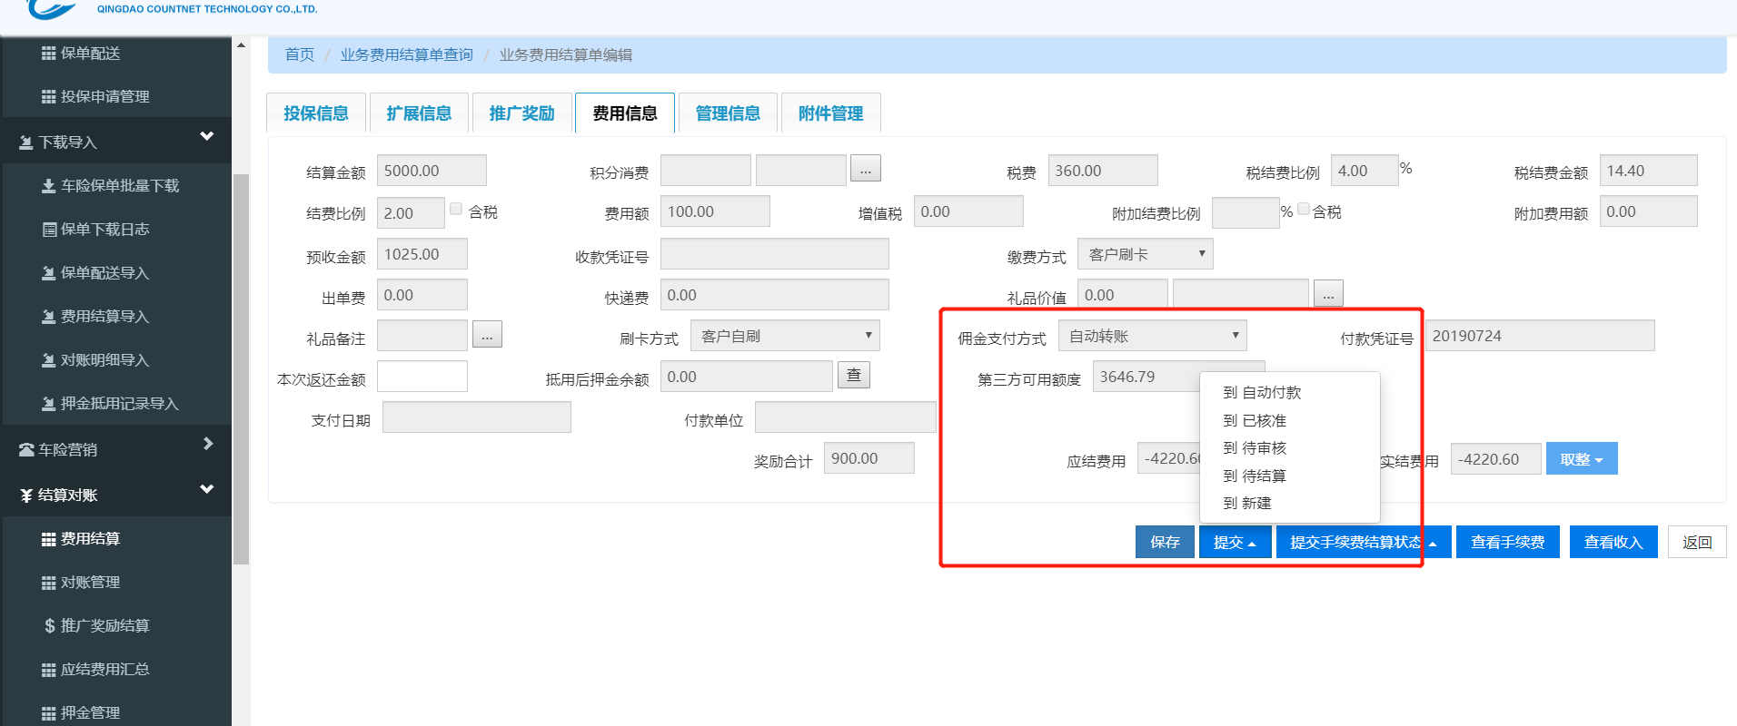Click the grid icon beside 投保申请管理

[x=49, y=97]
